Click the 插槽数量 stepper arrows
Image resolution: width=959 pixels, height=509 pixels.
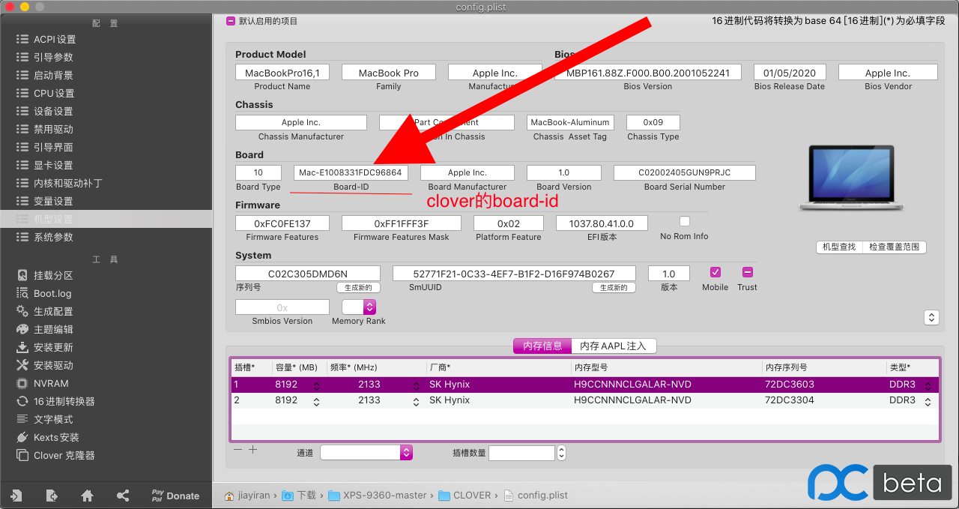pyautogui.click(x=561, y=453)
